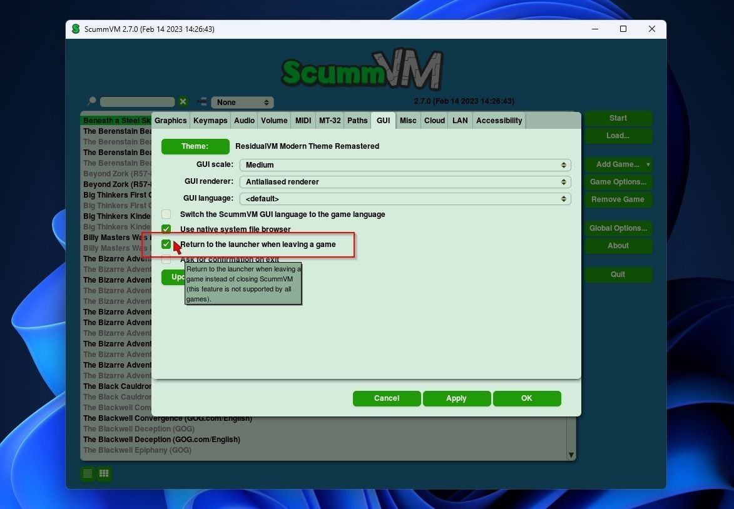The width and height of the screenshot is (734, 509).
Task: Click Remove Game button
Action: (618, 199)
